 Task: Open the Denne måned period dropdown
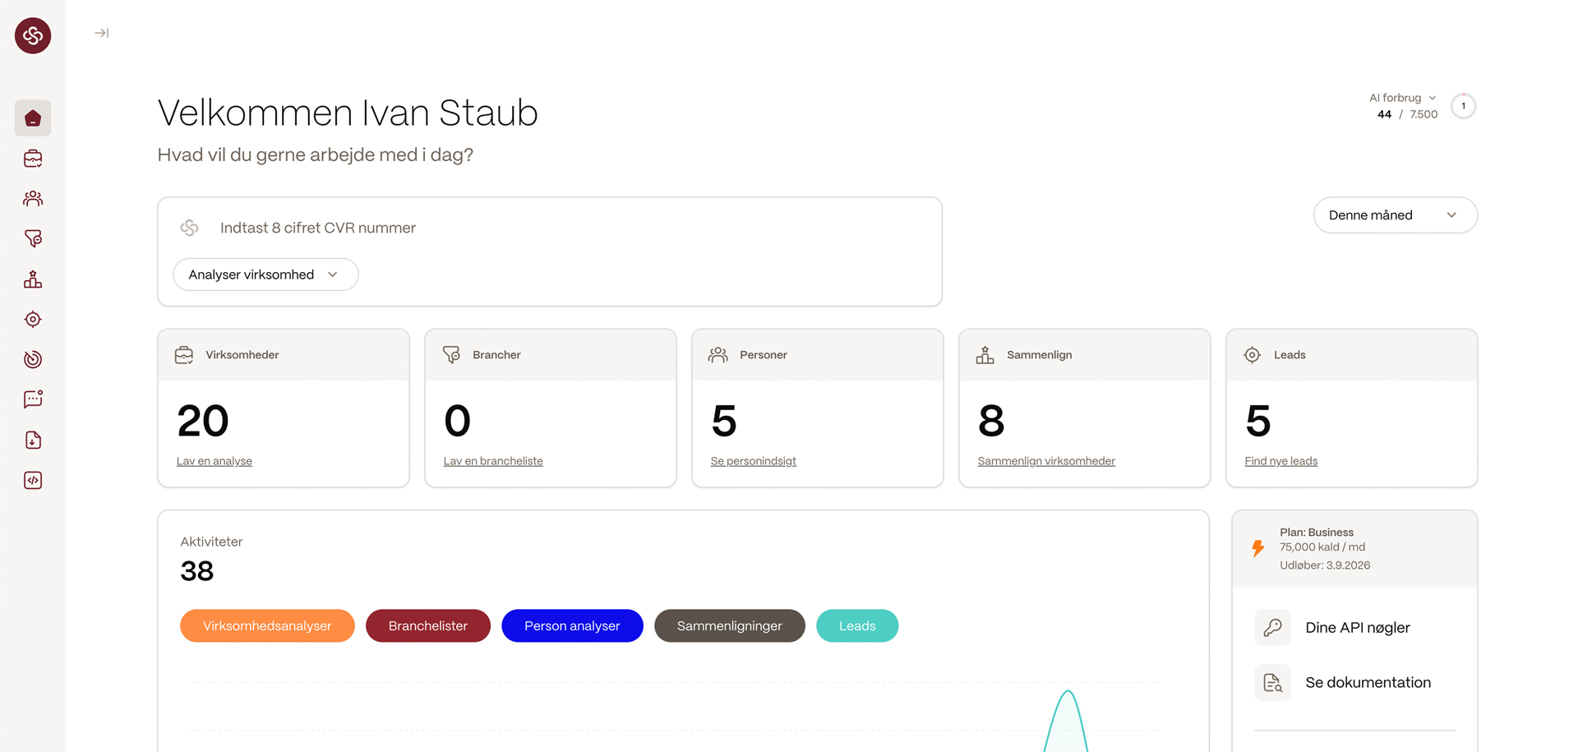click(x=1394, y=215)
